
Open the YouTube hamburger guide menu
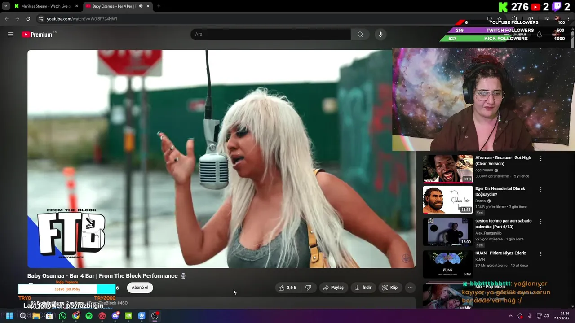(11, 34)
